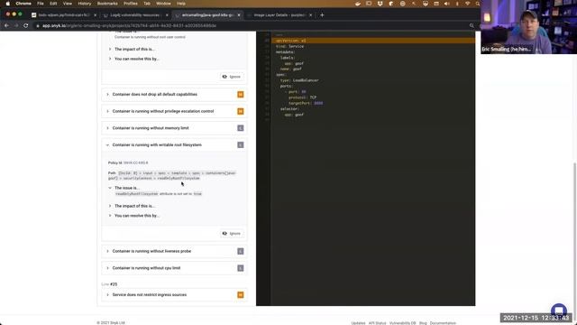Click the magnifier icon in address bar
The height and width of the screenshot is (325, 577).
(472, 26)
